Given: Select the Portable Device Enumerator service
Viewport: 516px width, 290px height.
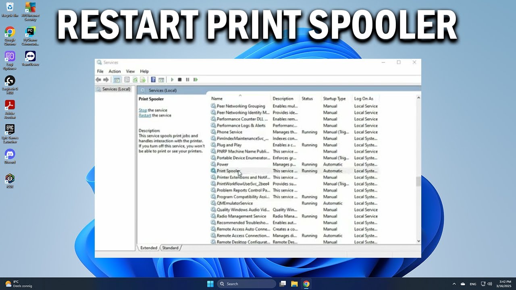Looking at the screenshot, I should [x=294, y=158].
